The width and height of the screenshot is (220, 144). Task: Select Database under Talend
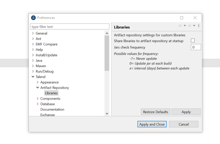48,104
